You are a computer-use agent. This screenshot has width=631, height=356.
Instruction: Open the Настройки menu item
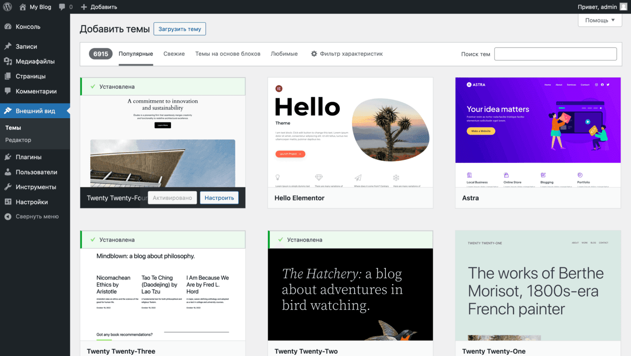click(x=35, y=202)
